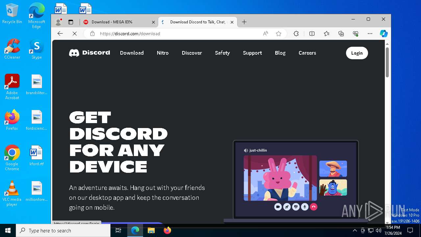Open the volume control tray icon
Viewport: 421px width, 237px height.
click(x=379, y=230)
